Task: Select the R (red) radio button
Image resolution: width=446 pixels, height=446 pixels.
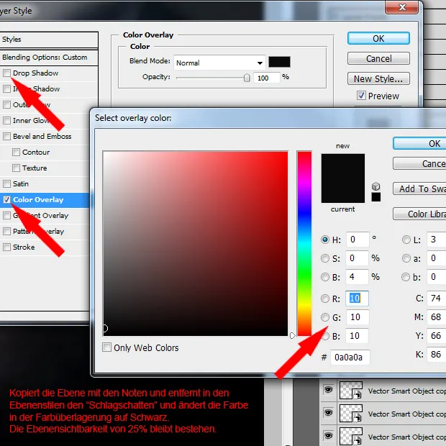Action: 325,299
